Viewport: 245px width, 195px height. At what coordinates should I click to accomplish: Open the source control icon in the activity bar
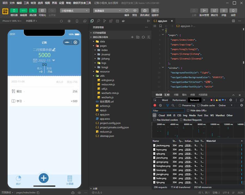click(105, 21)
